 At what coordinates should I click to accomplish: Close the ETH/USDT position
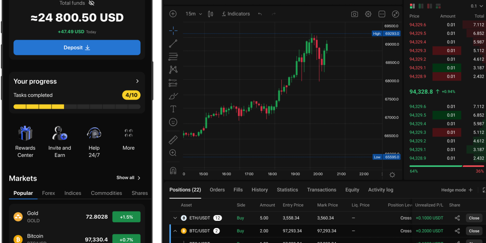[474, 218]
